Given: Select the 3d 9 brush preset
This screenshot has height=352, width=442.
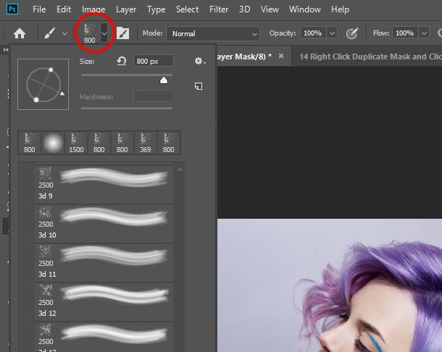Looking at the screenshot, I should [104, 184].
